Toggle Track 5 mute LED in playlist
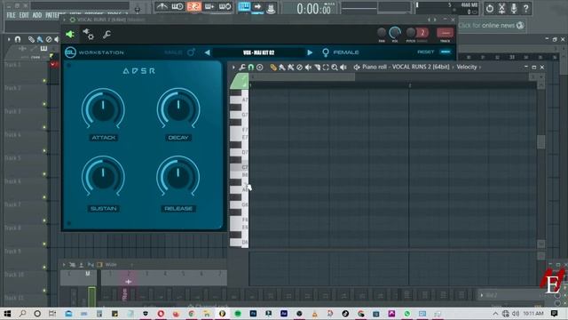This screenshot has height=320, width=568. 44,174
